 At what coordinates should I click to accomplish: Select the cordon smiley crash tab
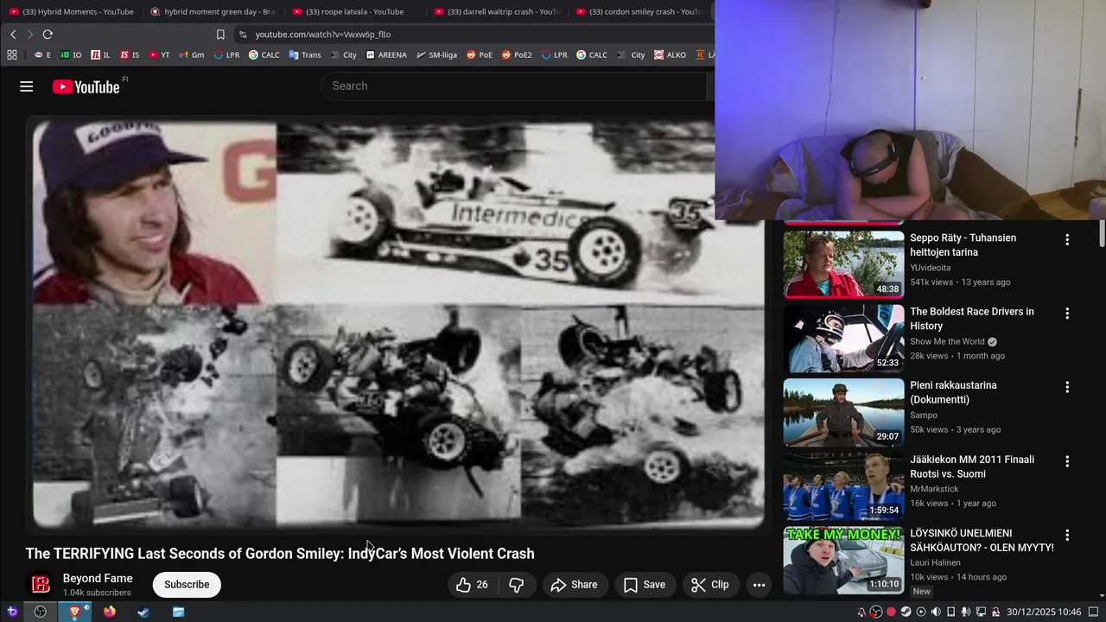point(638,11)
